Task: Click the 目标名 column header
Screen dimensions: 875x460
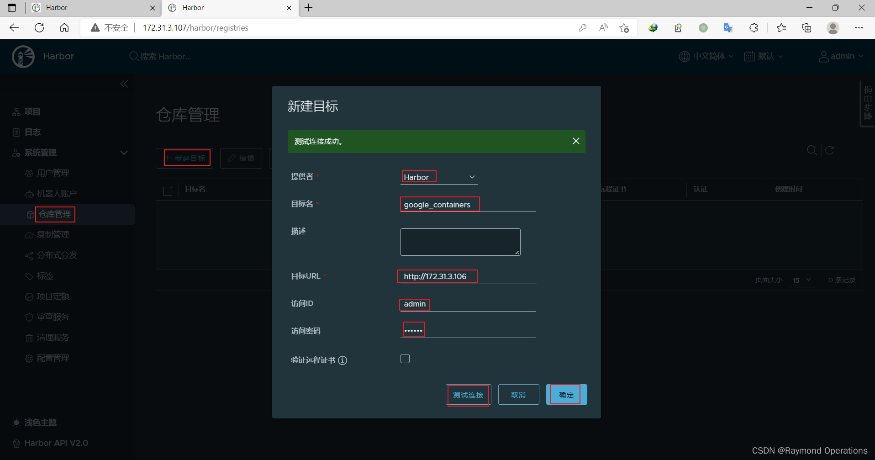Action: (x=195, y=189)
